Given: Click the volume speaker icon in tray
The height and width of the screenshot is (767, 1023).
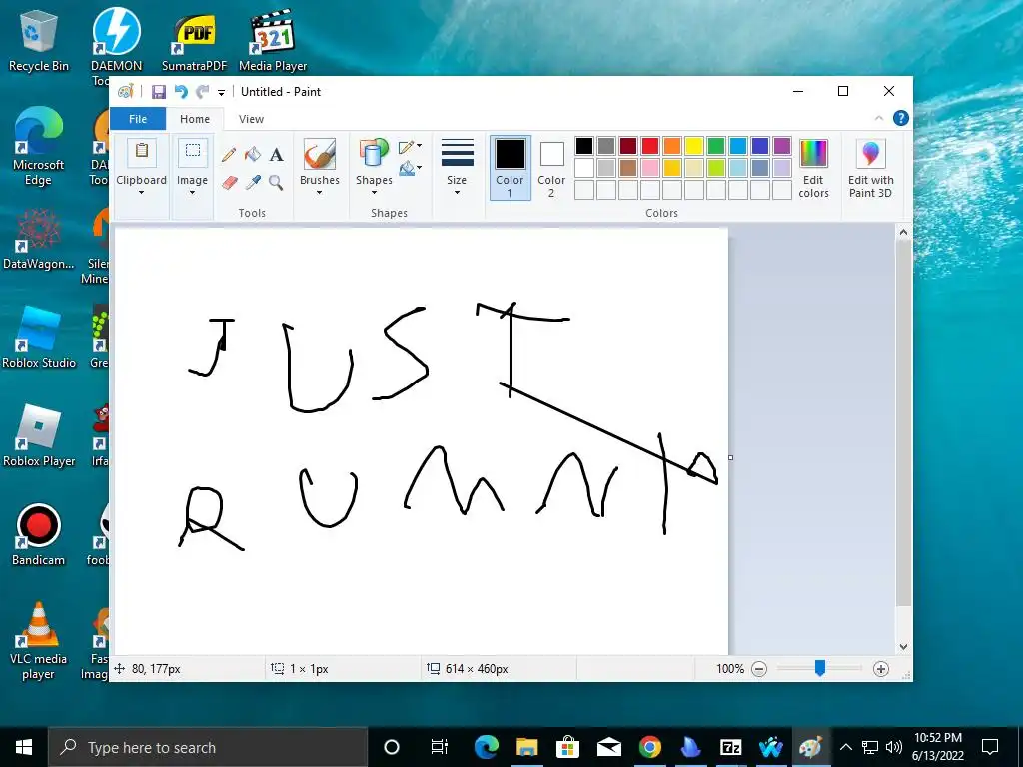Looking at the screenshot, I should pos(894,747).
